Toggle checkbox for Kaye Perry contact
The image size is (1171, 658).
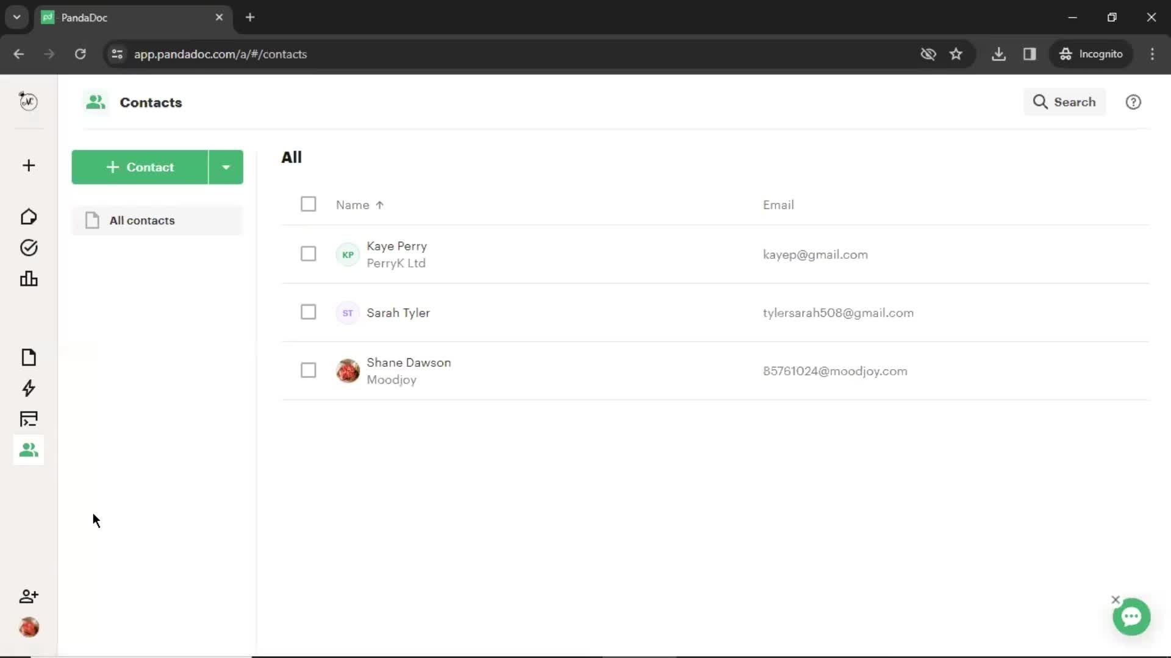(308, 255)
